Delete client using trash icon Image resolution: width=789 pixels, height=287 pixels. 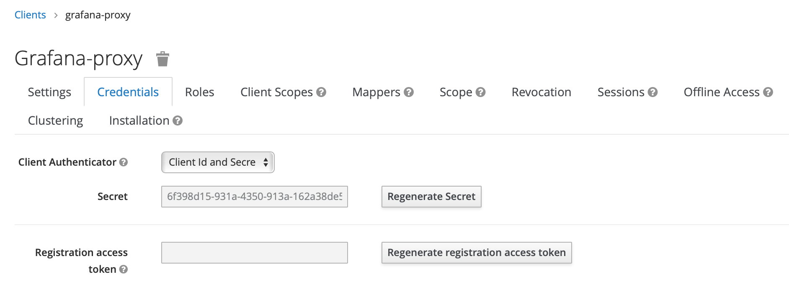(x=162, y=59)
